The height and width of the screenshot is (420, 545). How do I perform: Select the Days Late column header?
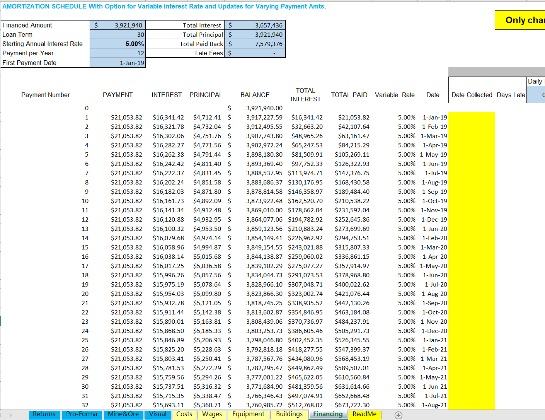click(511, 95)
